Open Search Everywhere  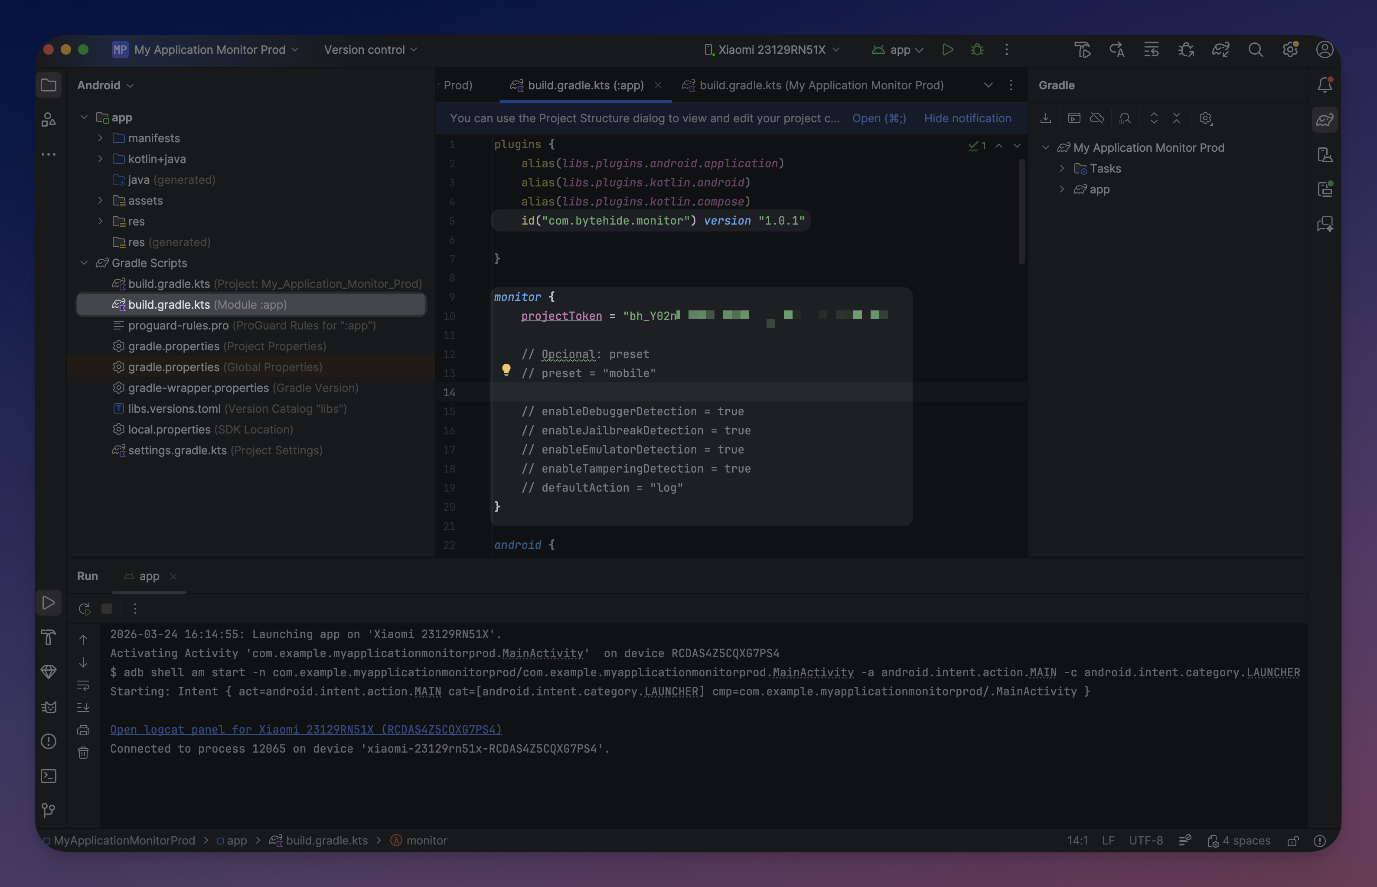point(1256,50)
